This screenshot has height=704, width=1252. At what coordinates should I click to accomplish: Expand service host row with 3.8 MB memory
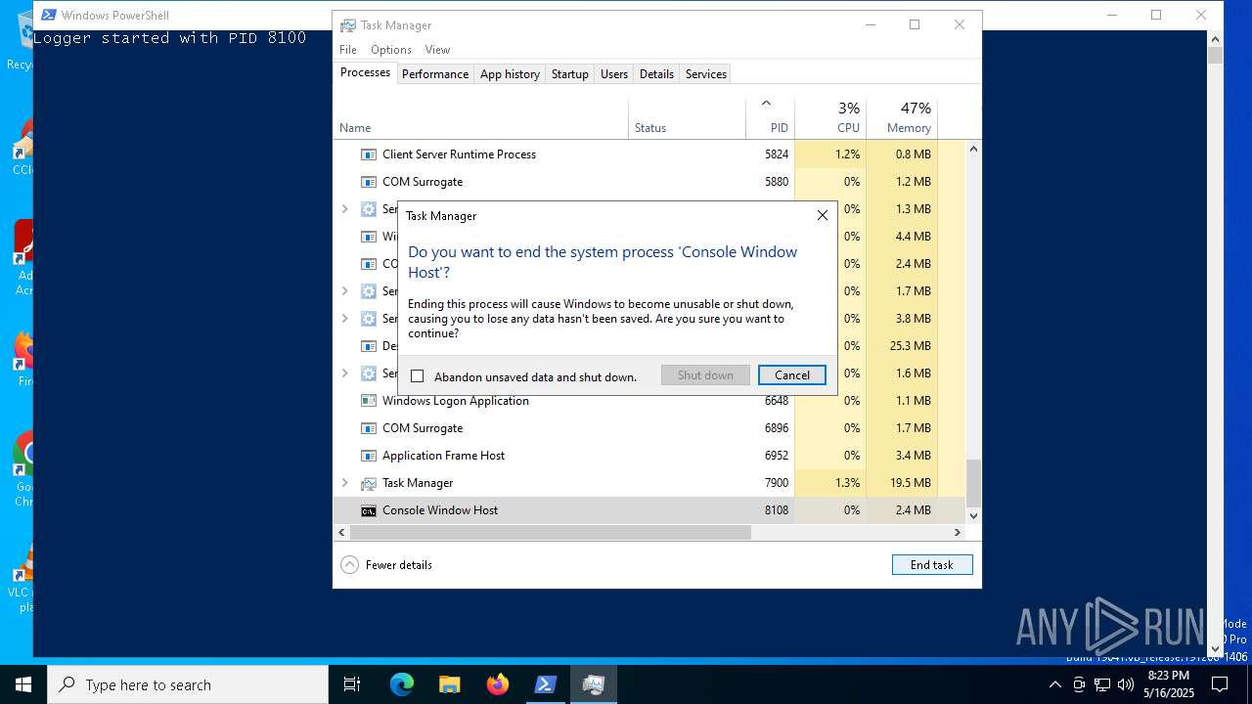pyautogui.click(x=344, y=319)
